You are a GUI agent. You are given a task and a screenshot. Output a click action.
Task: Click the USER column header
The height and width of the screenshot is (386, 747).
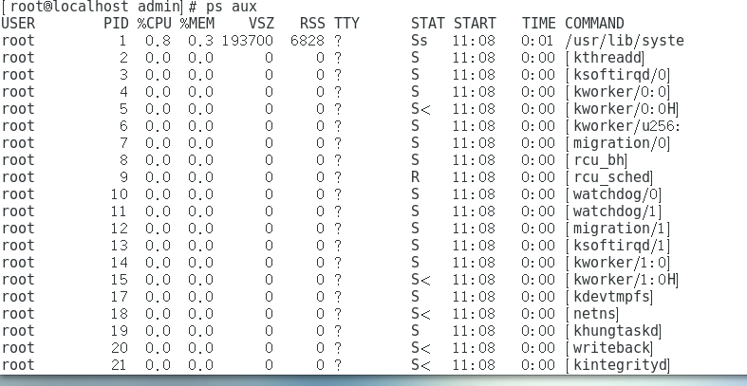tap(18, 24)
